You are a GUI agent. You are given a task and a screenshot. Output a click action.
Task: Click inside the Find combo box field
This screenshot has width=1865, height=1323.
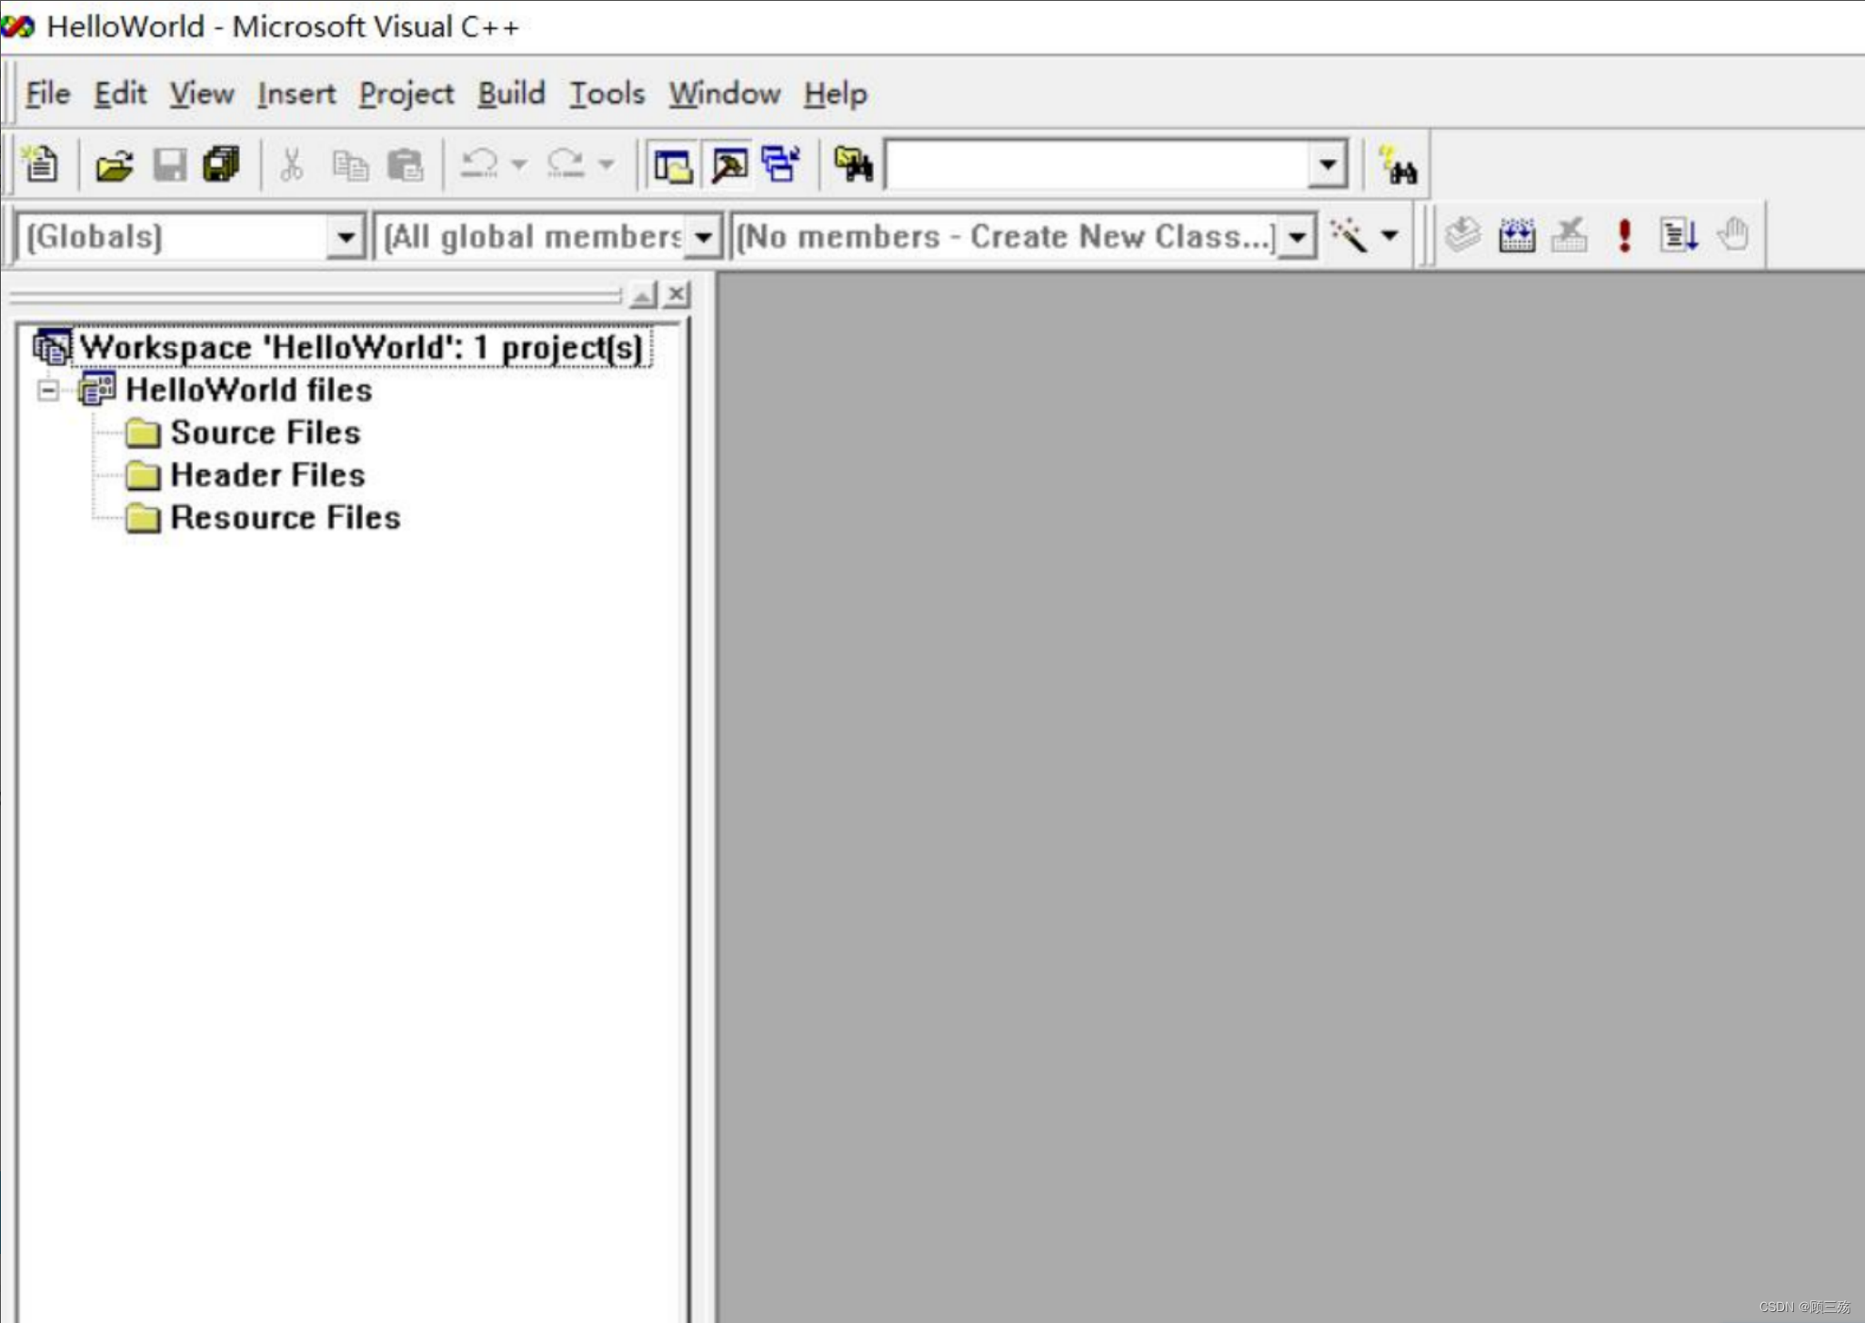click(1096, 165)
